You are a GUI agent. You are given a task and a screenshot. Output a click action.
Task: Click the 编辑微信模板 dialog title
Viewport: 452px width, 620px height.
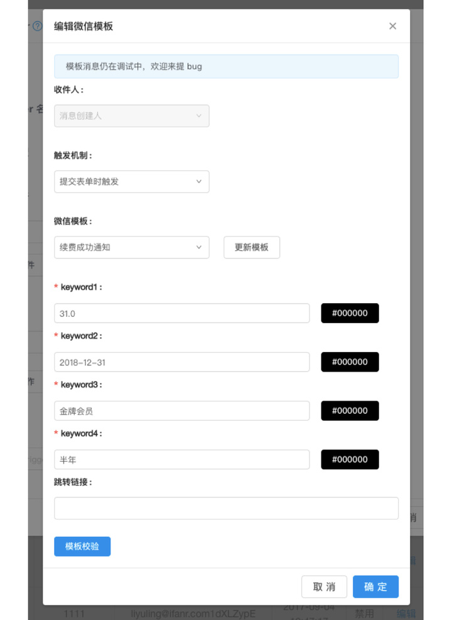83,26
